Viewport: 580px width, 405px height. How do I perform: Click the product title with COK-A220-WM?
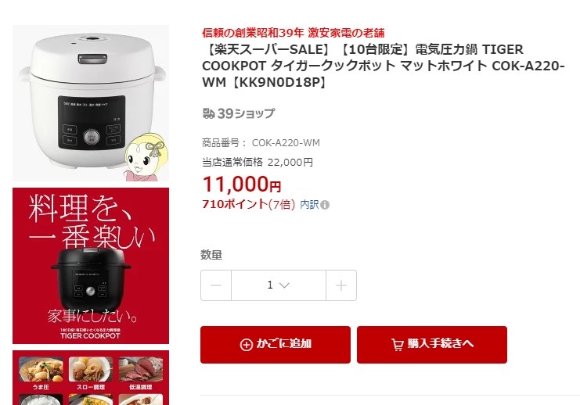(384, 66)
